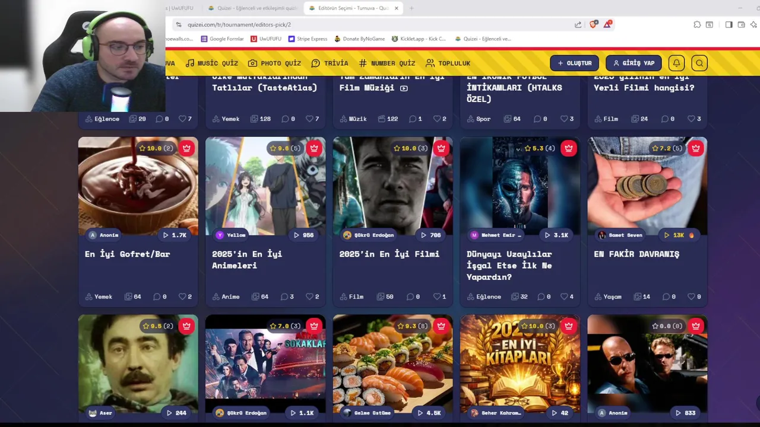This screenshot has width=760, height=427.
Task: Click the author Aser on the mustache man card
Action: (x=100, y=413)
